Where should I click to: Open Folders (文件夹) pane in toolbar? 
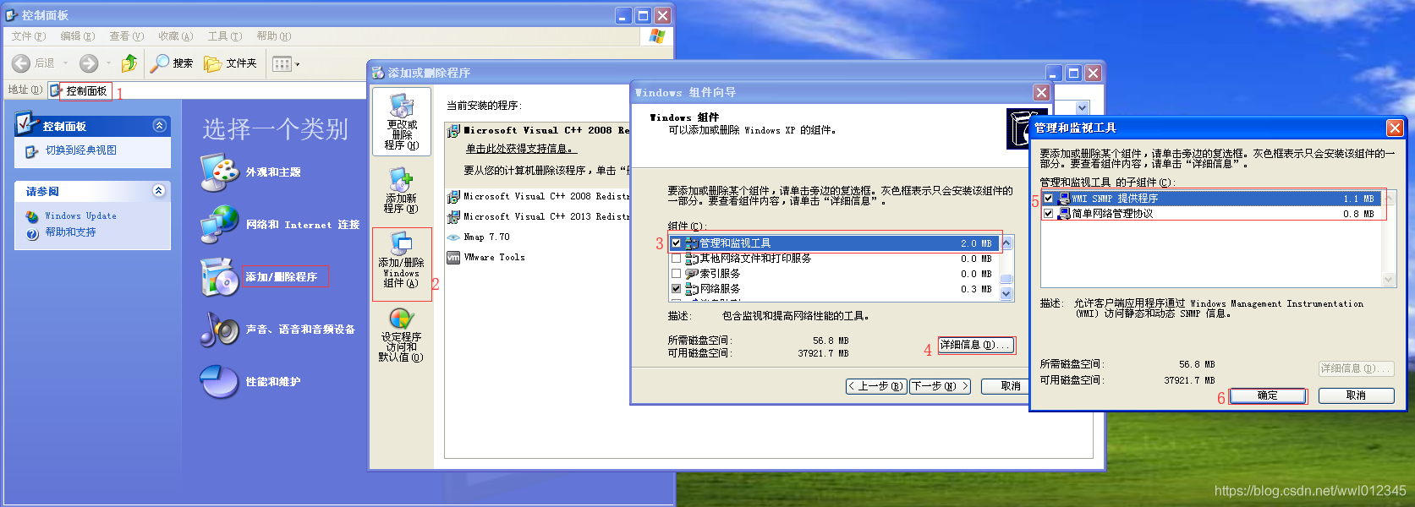click(x=230, y=63)
